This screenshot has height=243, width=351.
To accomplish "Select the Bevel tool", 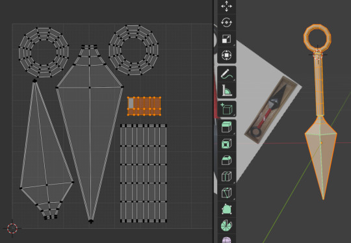I will [x=227, y=160].
